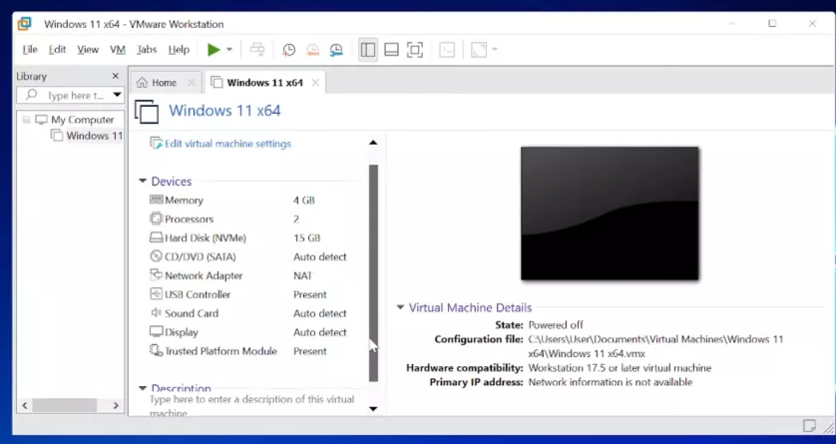This screenshot has height=444, width=836.
Task: Enter full screen mode icon
Action: pyautogui.click(x=415, y=50)
